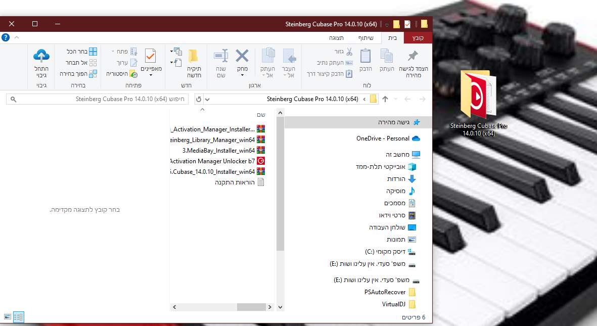Click the Properties (מאפיינים) checkmark icon
The height and width of the screenshot is (326, 597).
click(x=151, y=57)
